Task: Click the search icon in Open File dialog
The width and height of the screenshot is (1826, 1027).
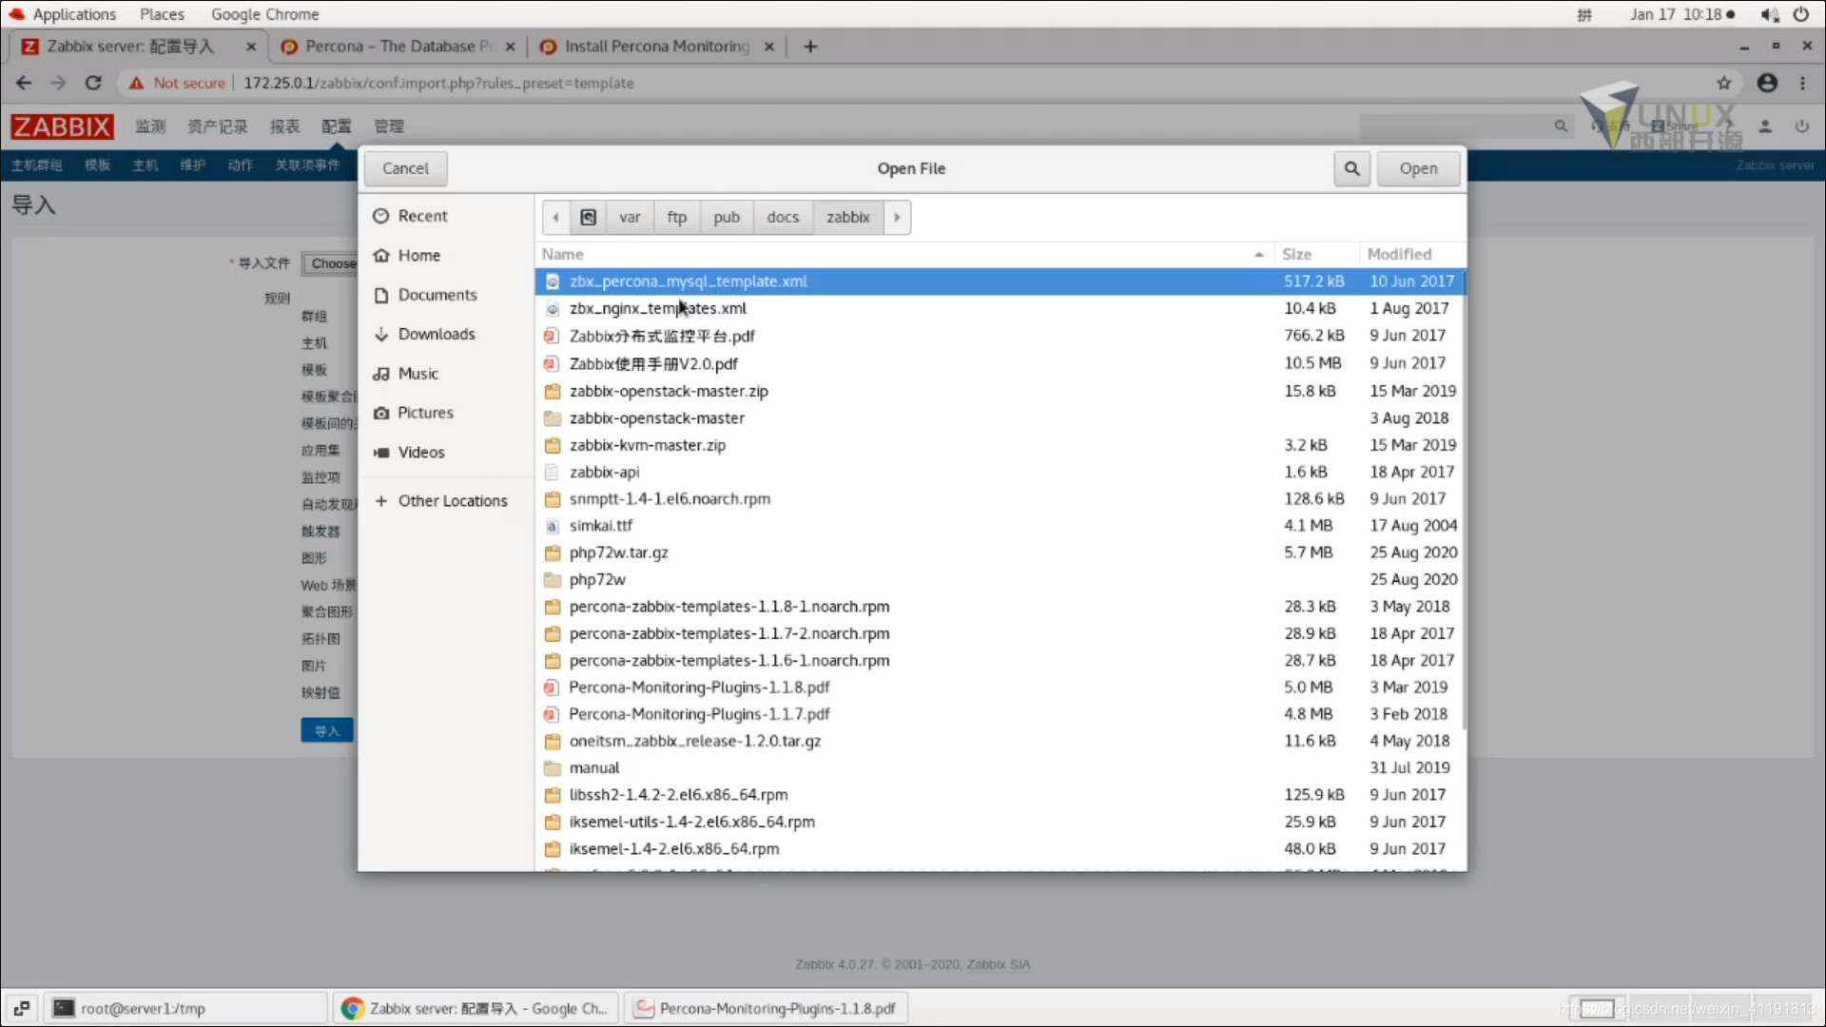Action: coord(1351,168)
